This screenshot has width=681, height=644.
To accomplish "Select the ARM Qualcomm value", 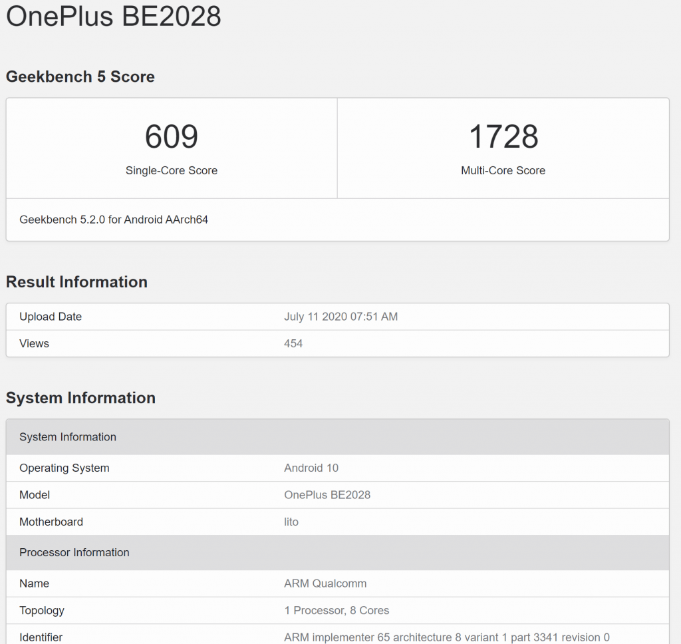I will tap(325, 583).
